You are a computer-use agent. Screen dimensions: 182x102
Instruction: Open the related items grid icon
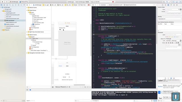click(x=27, y=5)
